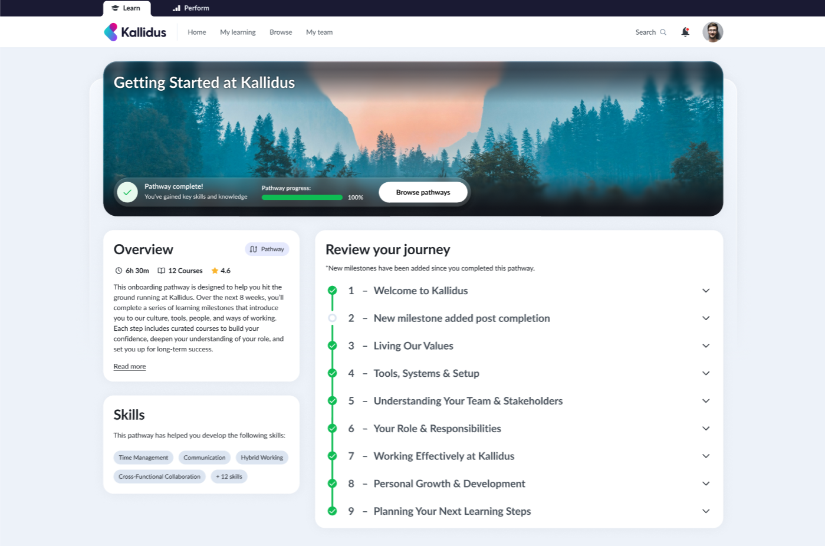825x546 pixels.
Task: Open the Read more link
Action: point(129,366)
